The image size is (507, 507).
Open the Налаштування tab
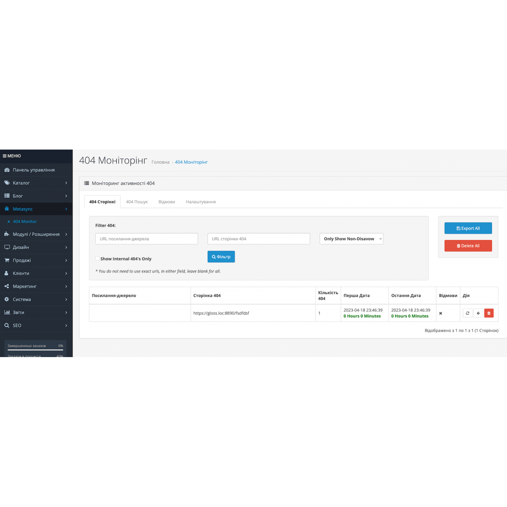pos(201,202)
